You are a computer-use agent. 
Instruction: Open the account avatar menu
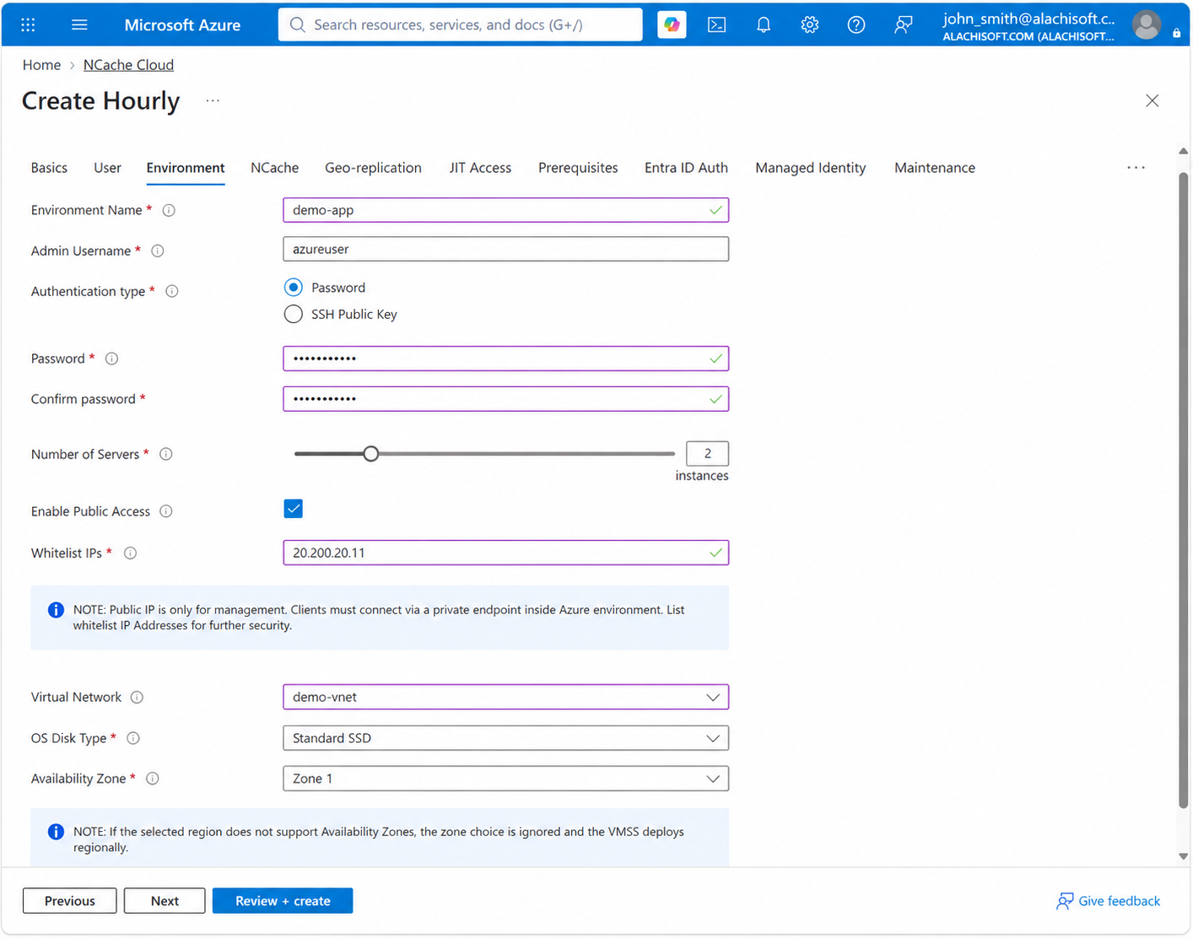(1146, 24)
